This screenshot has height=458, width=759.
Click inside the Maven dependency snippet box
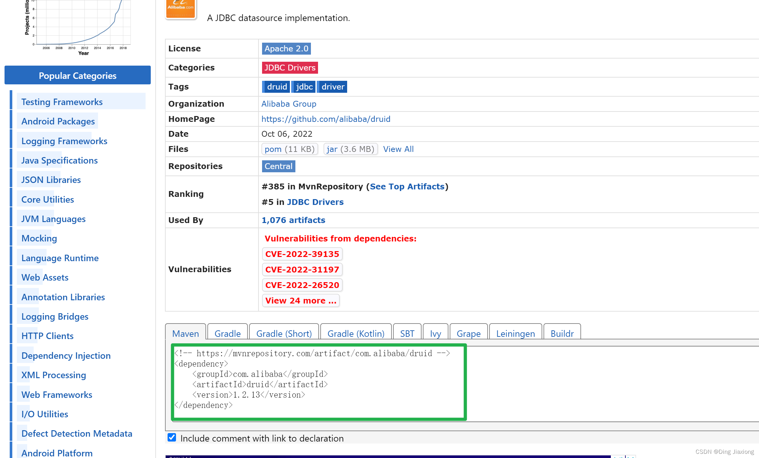(x=319, y=382)
